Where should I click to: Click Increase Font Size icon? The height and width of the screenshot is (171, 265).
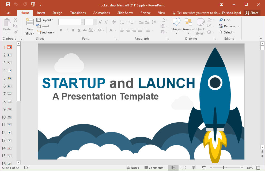coord(100,22)
